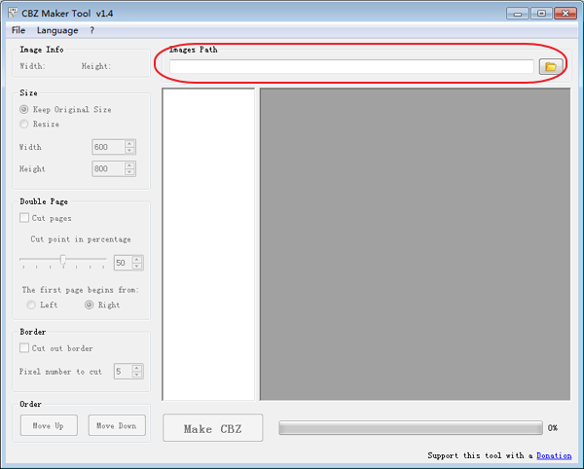The width and height of the screenshot is (584, 469).
Task: Click the CBZ Maker Tool title icon
Action: coord(13,14)
